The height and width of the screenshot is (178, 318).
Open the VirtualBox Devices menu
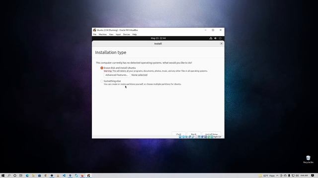127,35
